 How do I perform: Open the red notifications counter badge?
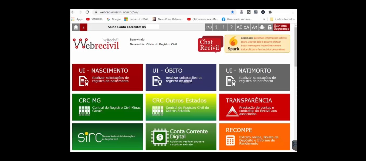click(x=83, y=27)
